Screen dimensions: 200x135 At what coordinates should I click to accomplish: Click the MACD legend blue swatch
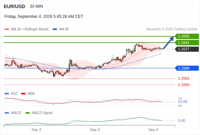(7, 113)
